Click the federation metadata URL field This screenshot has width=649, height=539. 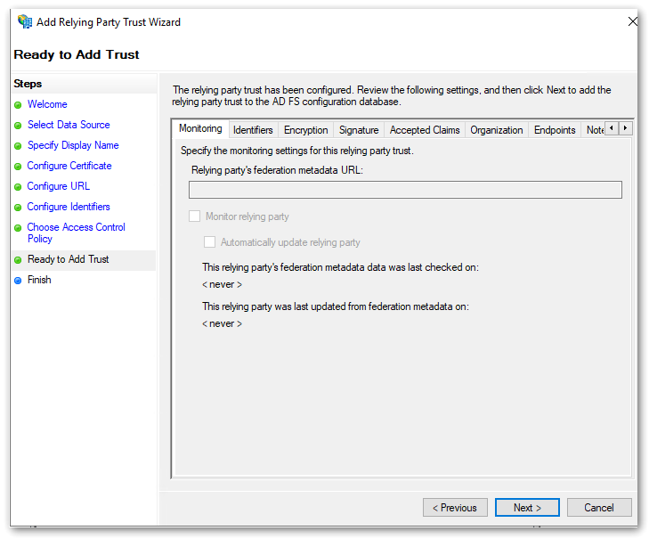pos(405,190)
